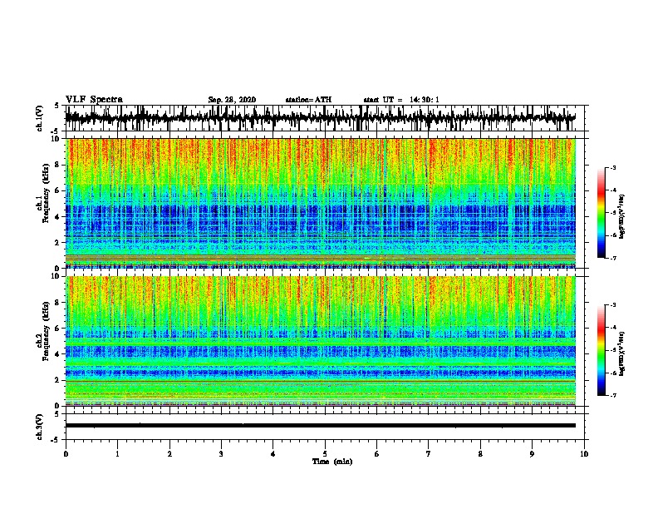Click the ch.2 spectrogram panel
The image size is (658, 509).
[x=320, y=341]
